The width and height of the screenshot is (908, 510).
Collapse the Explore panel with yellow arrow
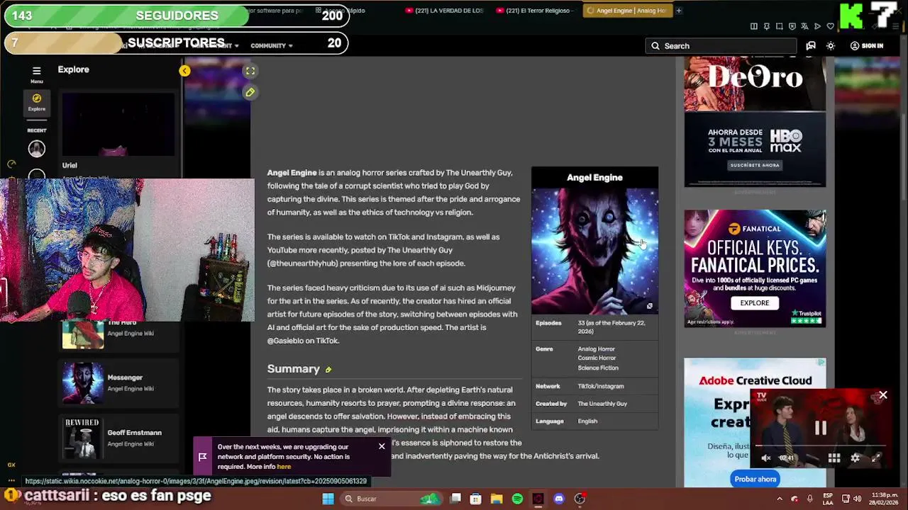(x=184, y=71)
